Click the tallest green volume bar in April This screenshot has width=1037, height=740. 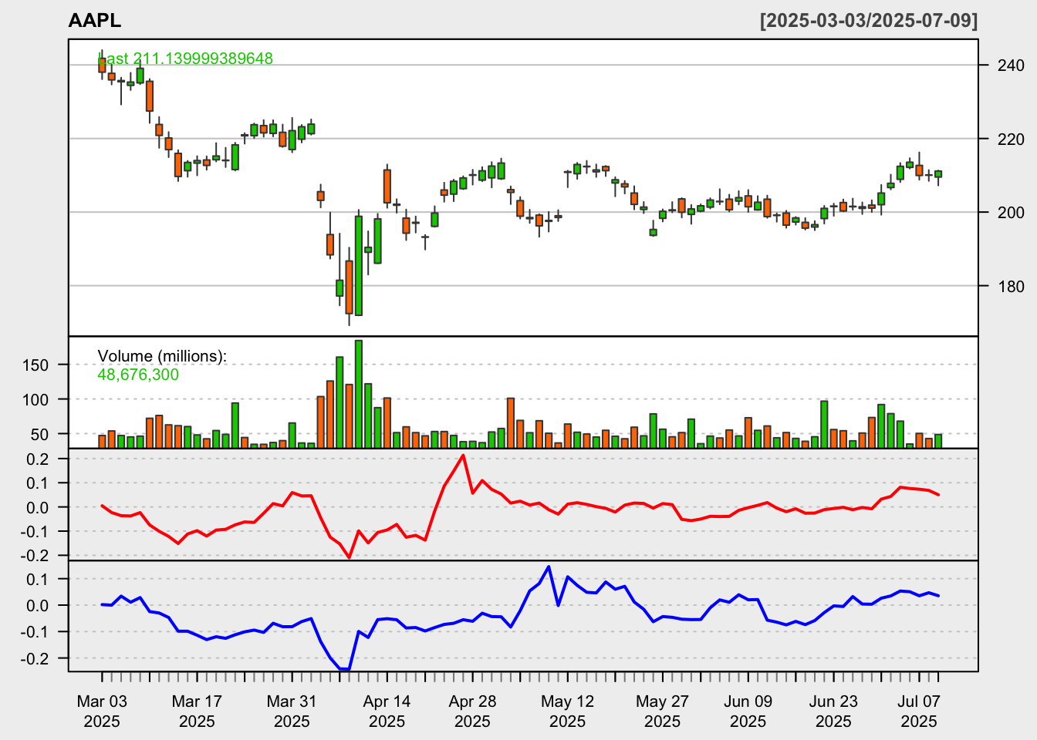pos(359,394)
